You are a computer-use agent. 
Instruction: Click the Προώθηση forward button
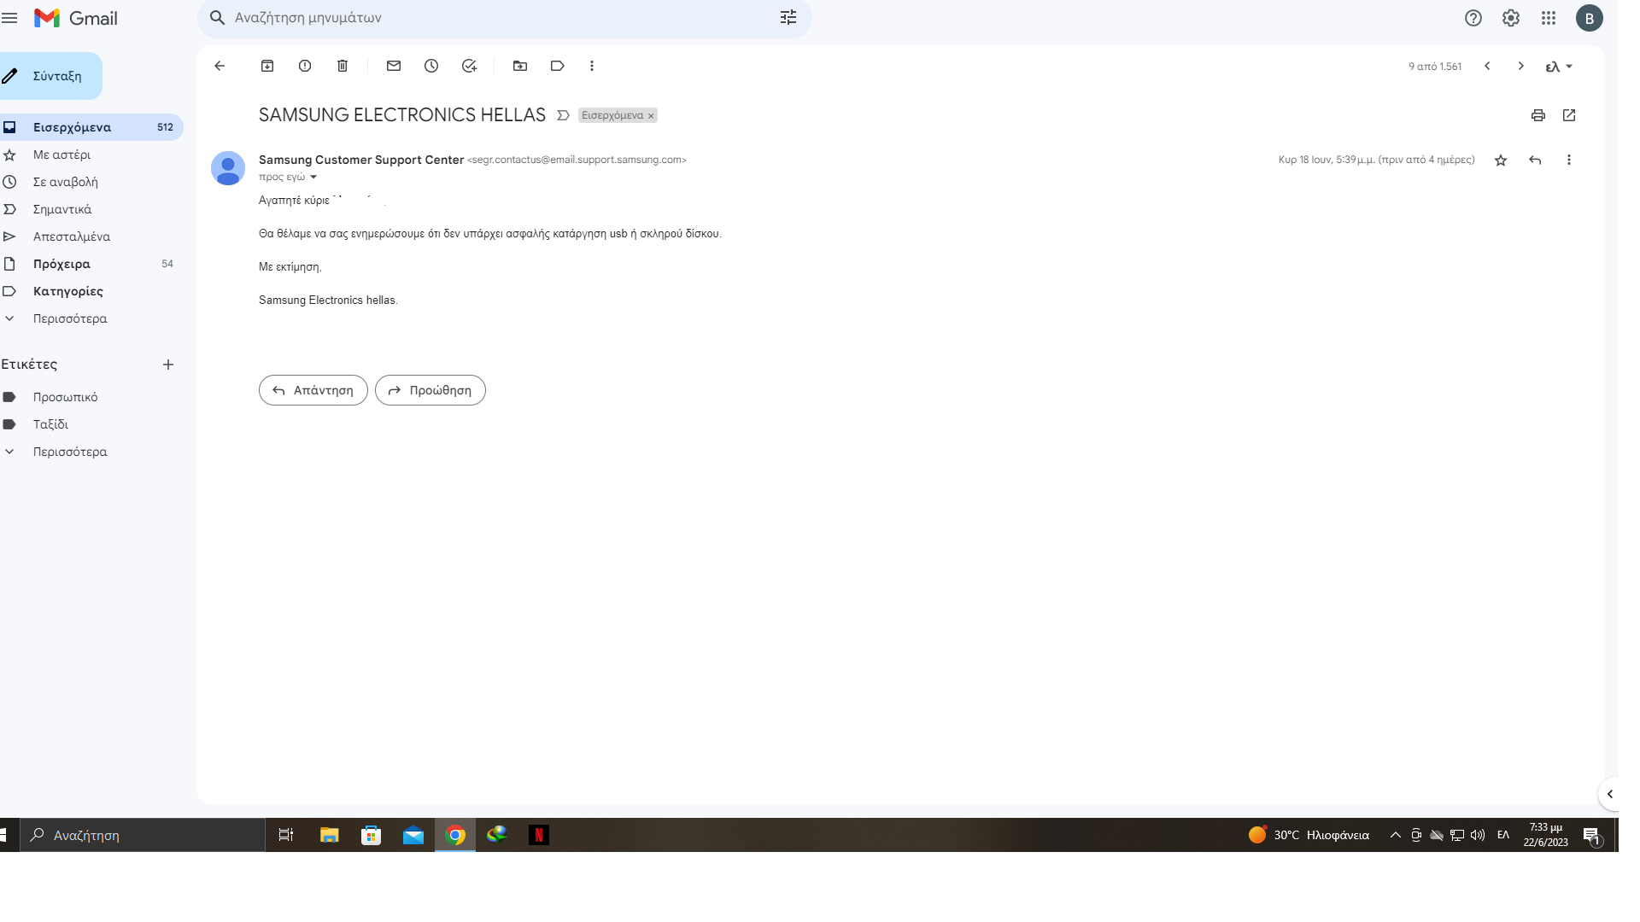click(x=430, y=390)
